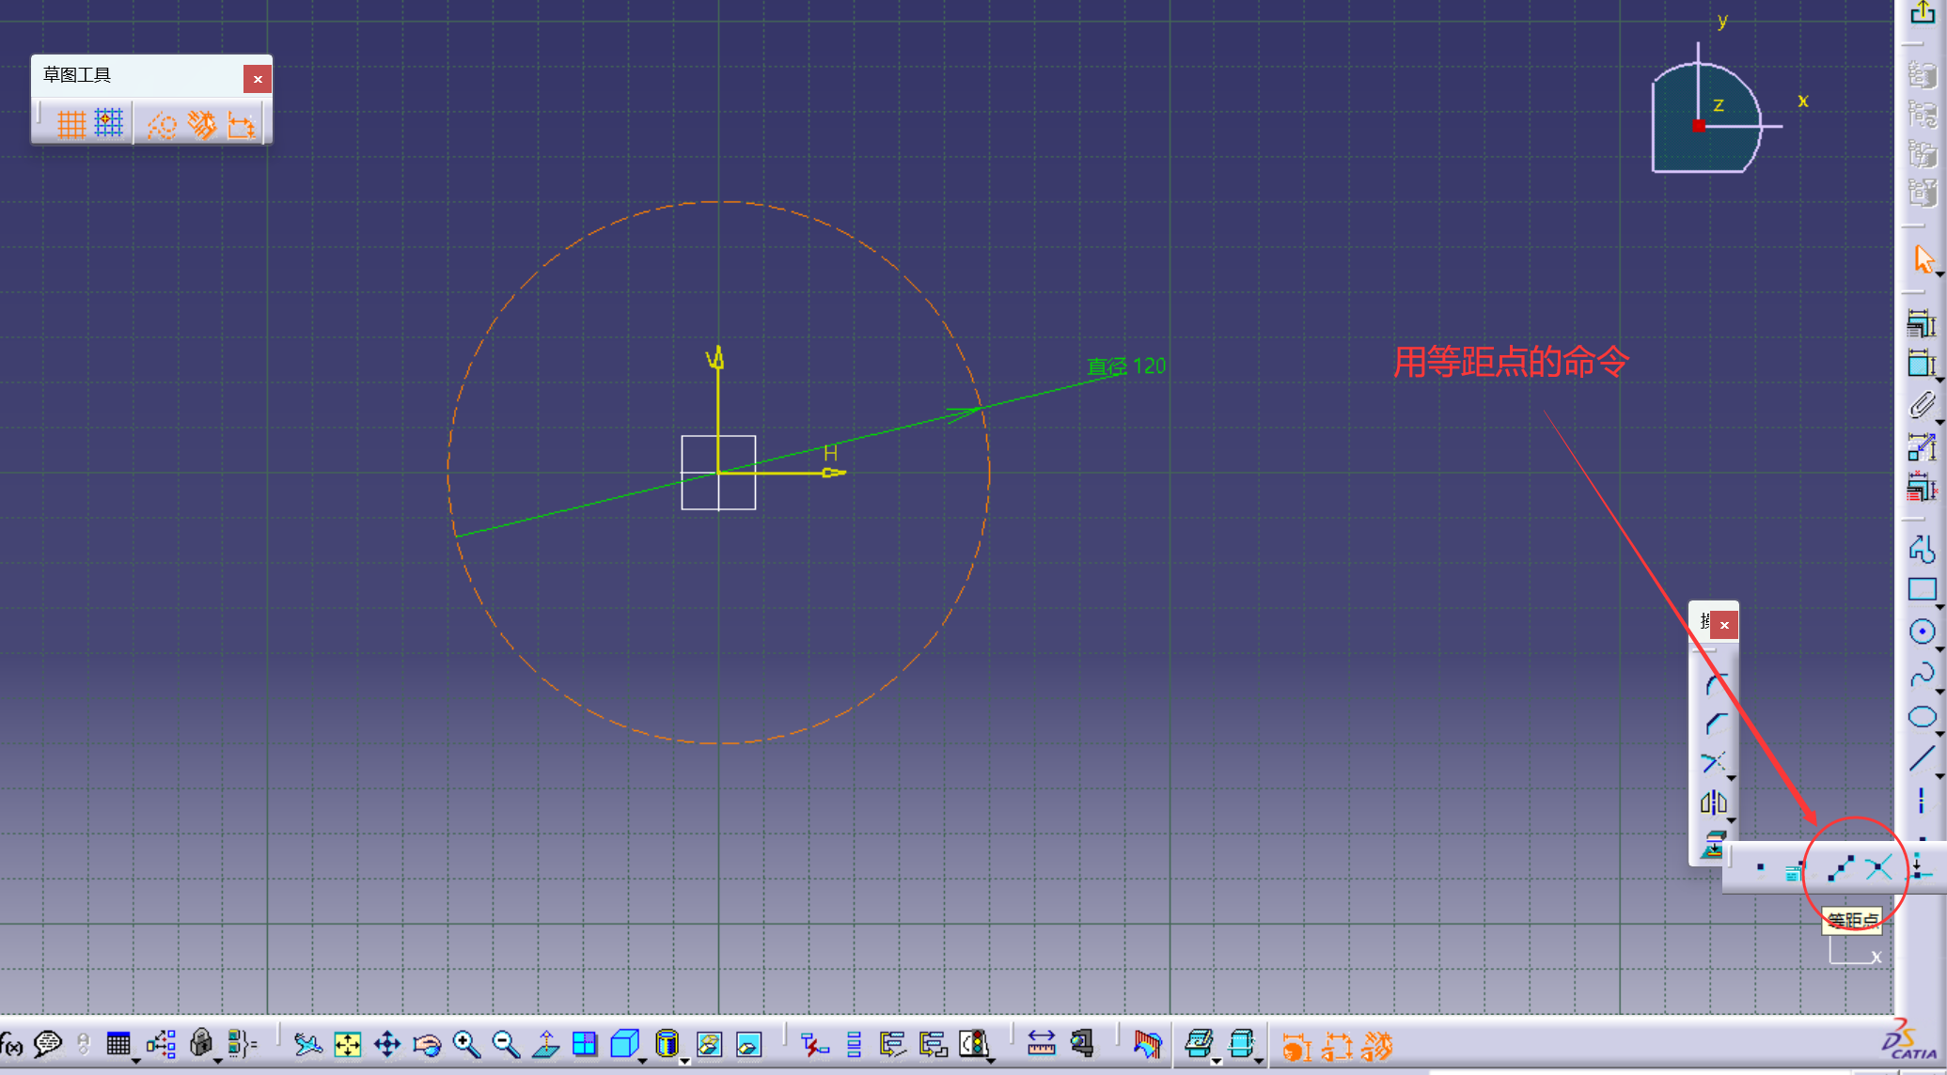Toggle Construction/Standard Element mode
Viewport: 1947px width, 1075px height.
pos(162,125)
